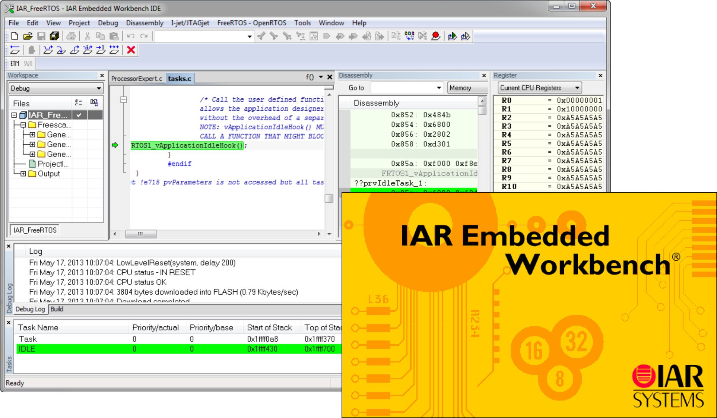Click the Save All toolbar icon
The width and height of the screenshot is (717, 418).
tap(54, 36)
